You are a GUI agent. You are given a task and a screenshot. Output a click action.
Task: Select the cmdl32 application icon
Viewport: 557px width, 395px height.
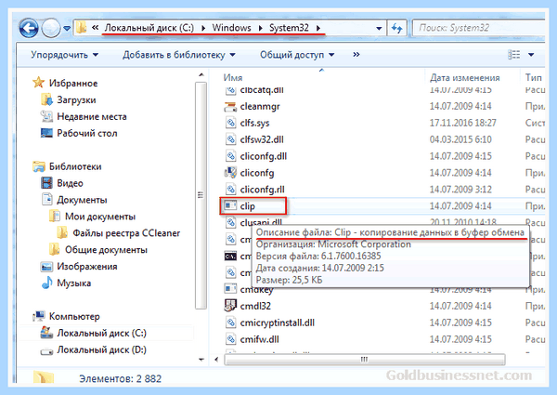(230, 306)
